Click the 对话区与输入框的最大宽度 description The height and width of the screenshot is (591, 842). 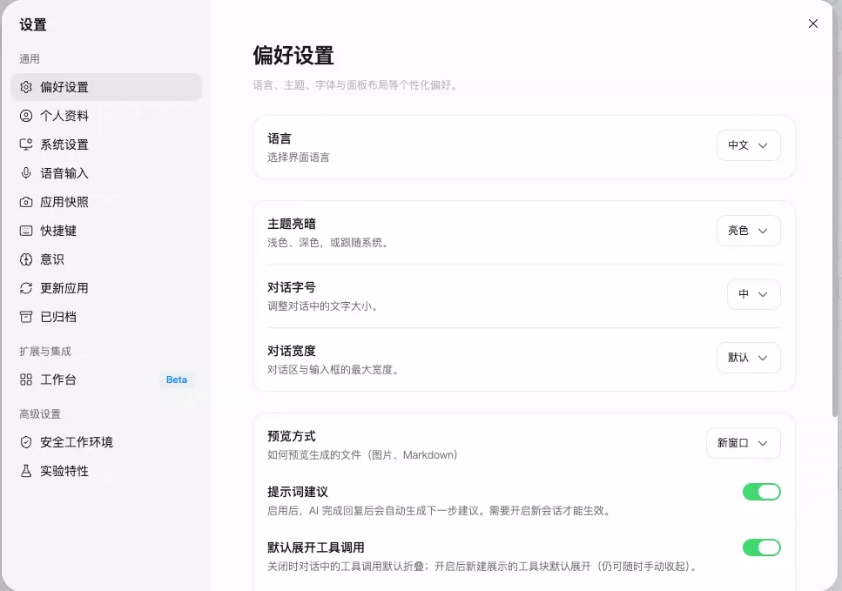pos(333,370)
